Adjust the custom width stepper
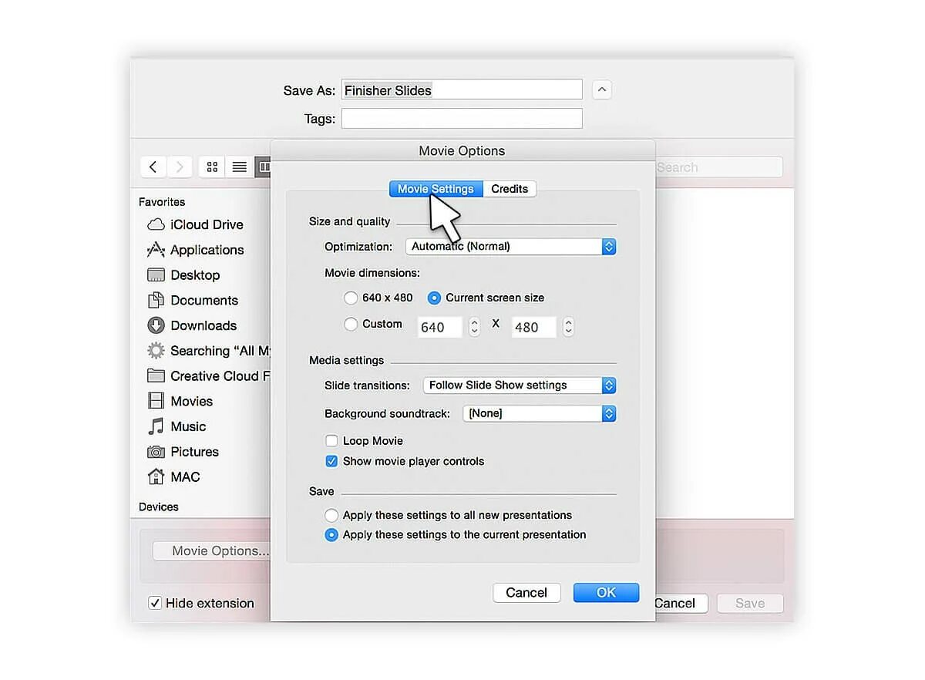The width and height of the screenshot is (925, 680). (474, 327)
